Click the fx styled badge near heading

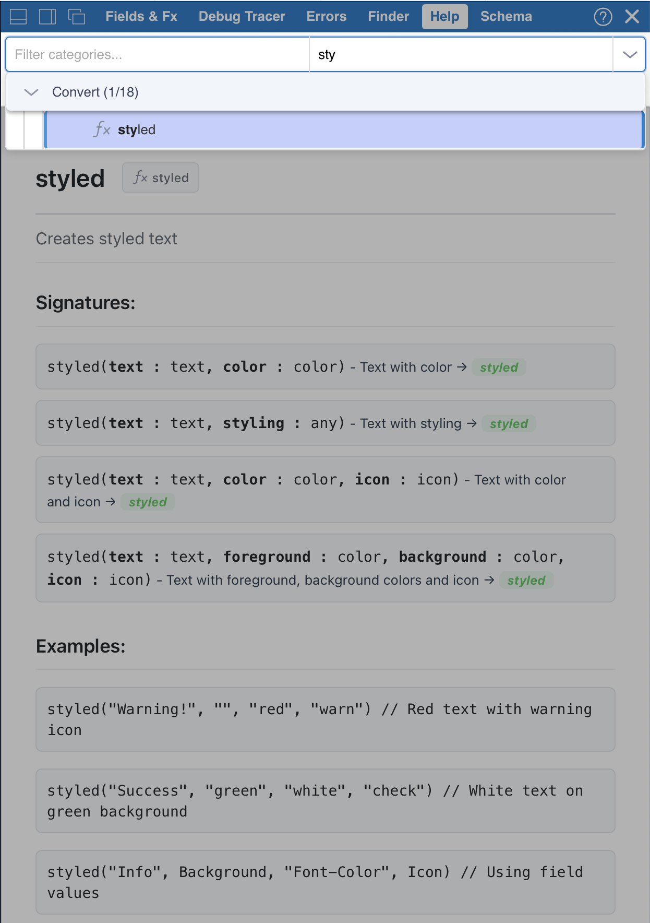pyautogui.click(x=160, y=178)
